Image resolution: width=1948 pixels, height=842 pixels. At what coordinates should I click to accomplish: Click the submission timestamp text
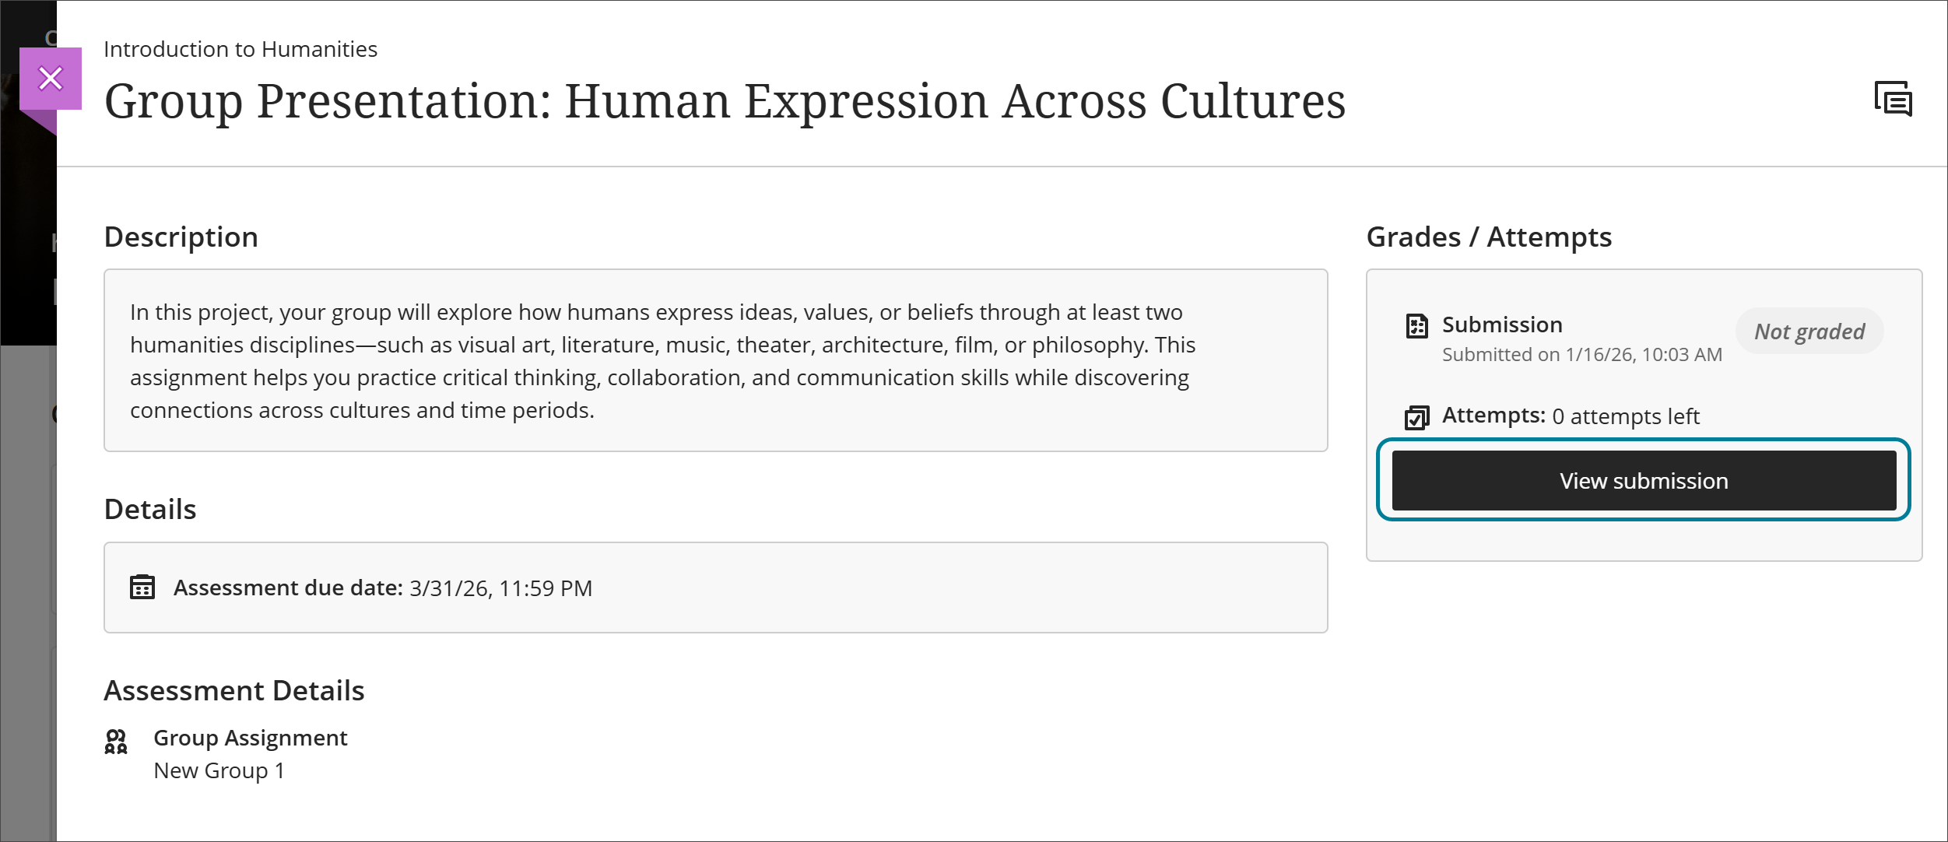click(1582, 354)
